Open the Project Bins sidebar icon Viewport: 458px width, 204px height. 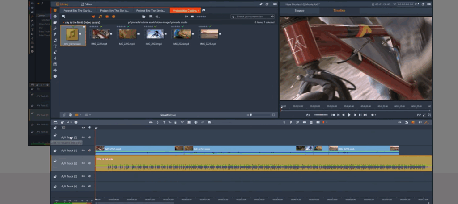[x=55, y=11]
